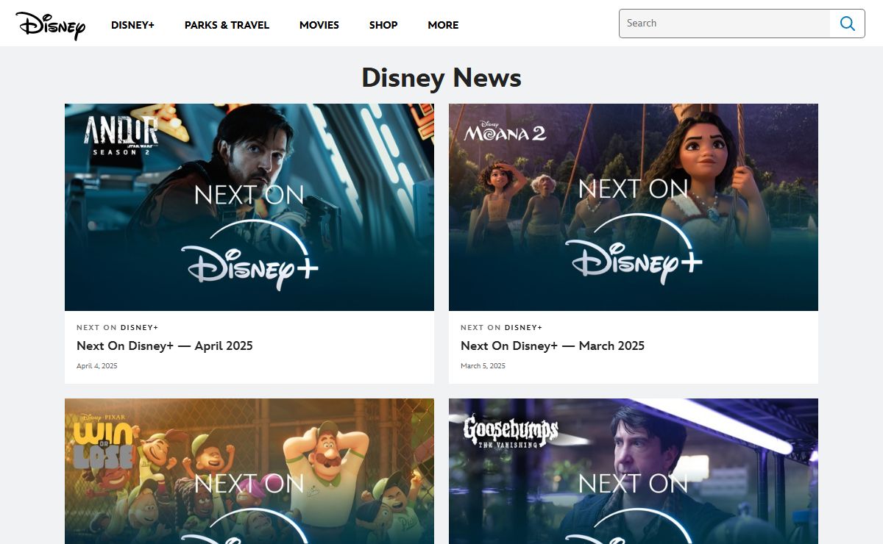Open 'Next On Disney+ — March 2025' headline
The height and width of the screenshot is (544, 883).
point(553,346)
